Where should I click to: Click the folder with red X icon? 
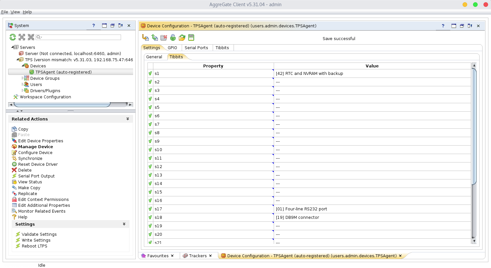(164, 37)
